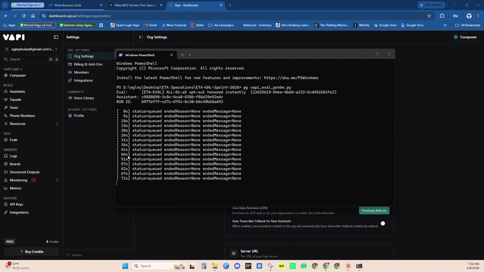Open Gmail bookmark
This screenshot has height=272, width=484.
pos(150,25)
